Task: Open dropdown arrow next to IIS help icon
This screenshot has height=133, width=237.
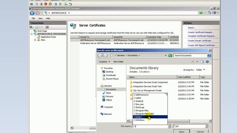Action: (x=218, y=13)
